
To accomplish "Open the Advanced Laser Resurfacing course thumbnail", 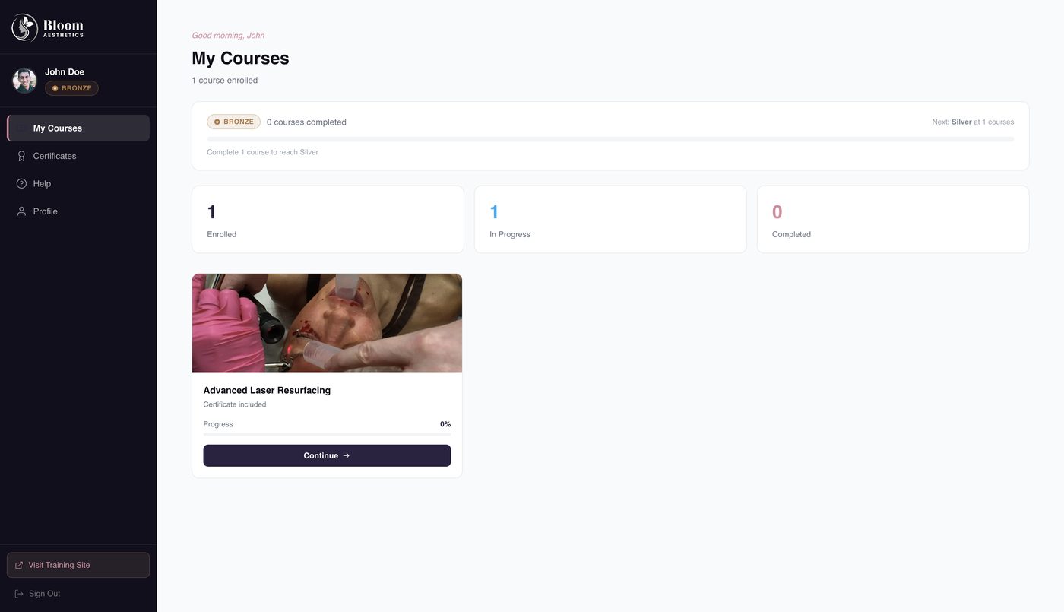I will [x=327, y=323].
